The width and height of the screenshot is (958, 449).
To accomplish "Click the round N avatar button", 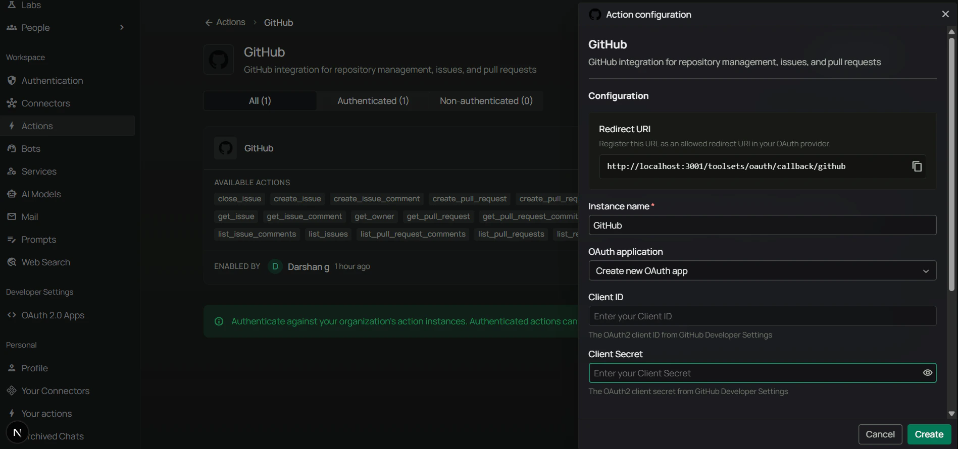I will click(17, 432).
